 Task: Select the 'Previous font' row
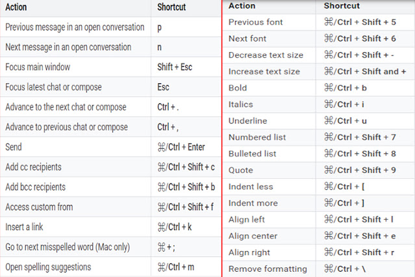pos(318,22)
